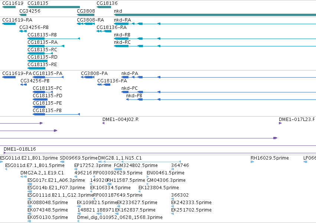This screenshot has height=223, width=316.
Task: Click the CG18135-PE protein label
Action: 47,103
